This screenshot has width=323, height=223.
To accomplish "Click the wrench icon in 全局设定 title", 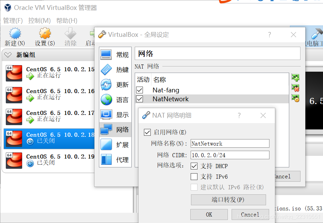I will (x=102, y=34).
